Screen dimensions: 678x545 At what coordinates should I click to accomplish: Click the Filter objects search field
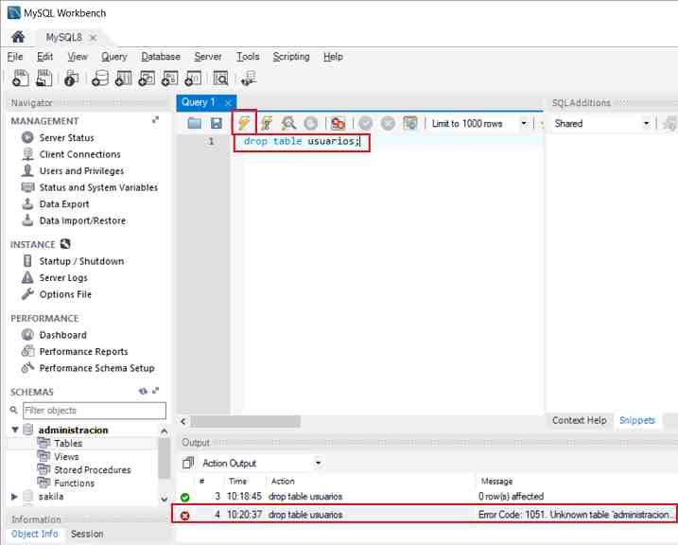pyautogui.click(x=88, y=411)
